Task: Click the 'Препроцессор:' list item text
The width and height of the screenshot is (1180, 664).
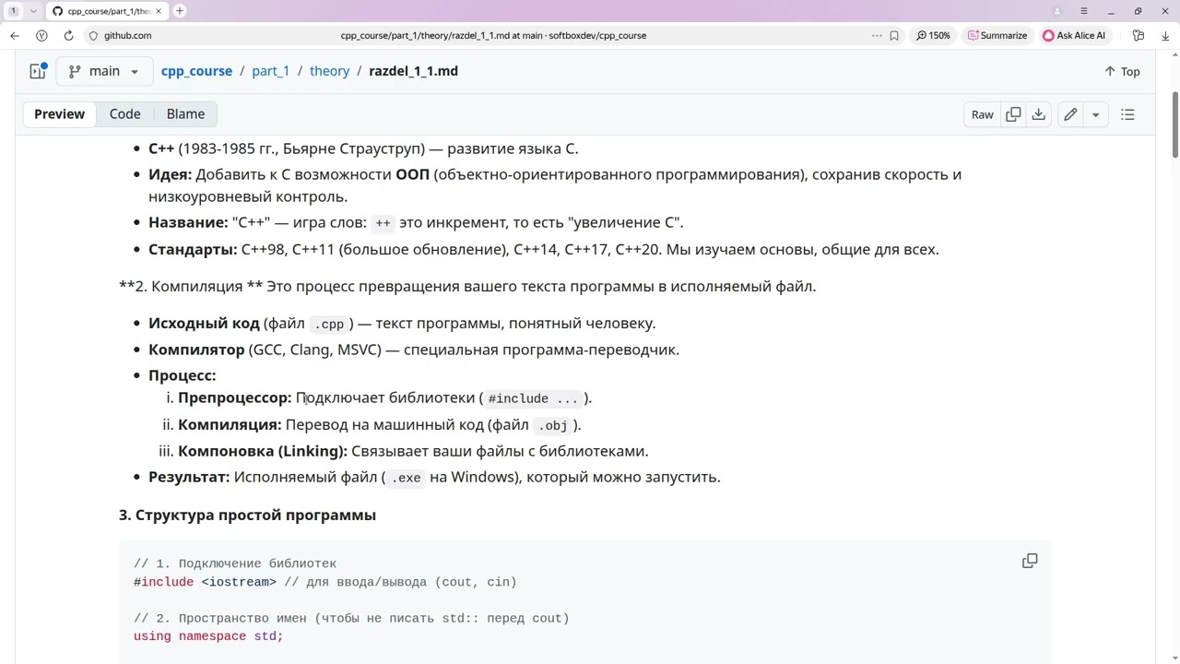Action: (234, 397)
